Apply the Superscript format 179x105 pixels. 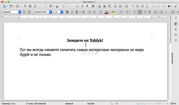coord(89,12)
